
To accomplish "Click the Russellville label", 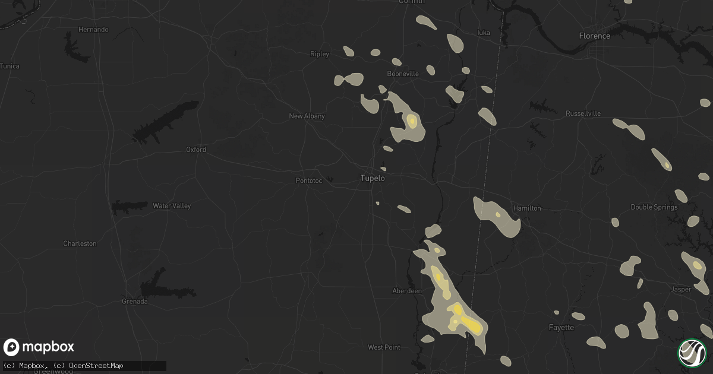I will click(x=583, y=113).
